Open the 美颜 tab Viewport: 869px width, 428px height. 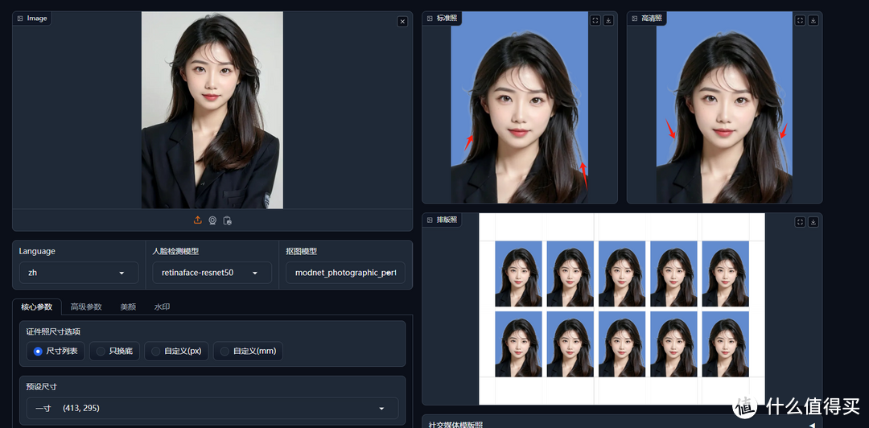tap(128, 307)
